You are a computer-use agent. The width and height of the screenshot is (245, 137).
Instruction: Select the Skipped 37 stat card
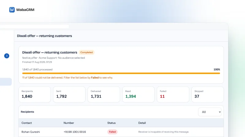tap(208, 94)
